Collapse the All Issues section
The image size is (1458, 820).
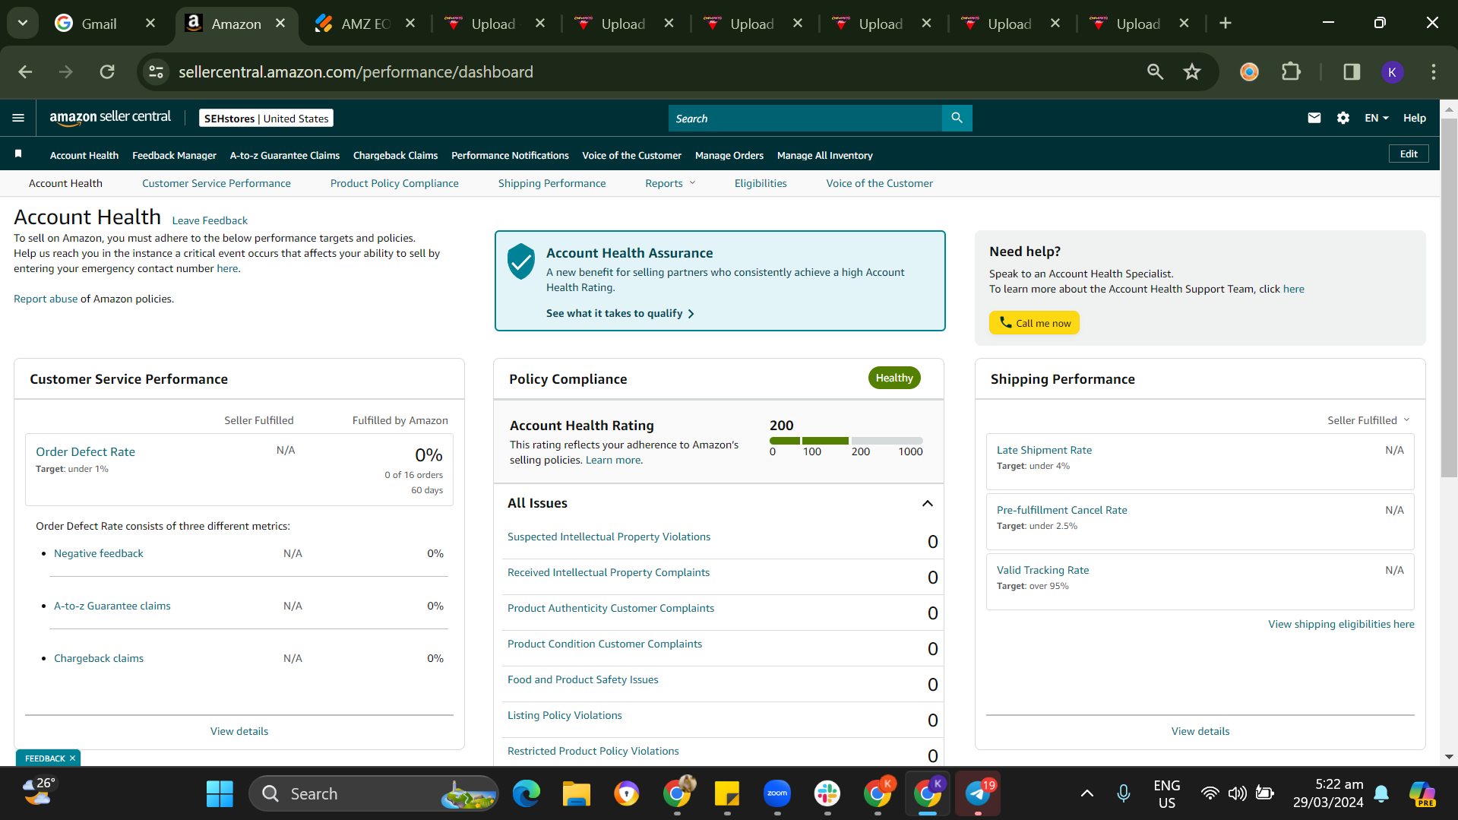point(927,503)
